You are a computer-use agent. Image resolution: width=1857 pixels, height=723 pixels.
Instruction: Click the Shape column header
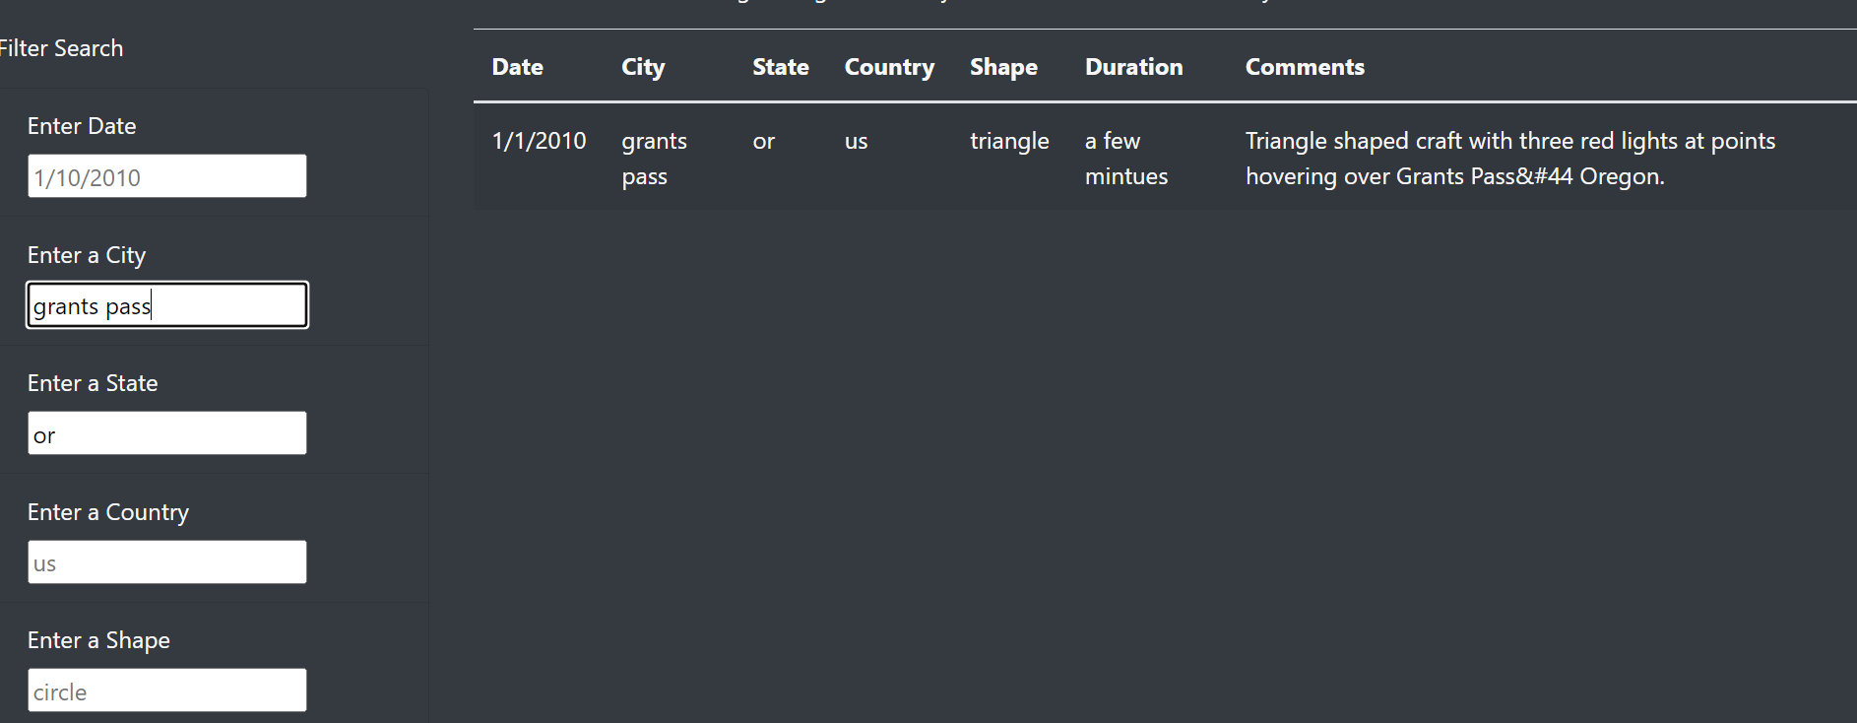pyautogui.click(x=1003, y=66)
